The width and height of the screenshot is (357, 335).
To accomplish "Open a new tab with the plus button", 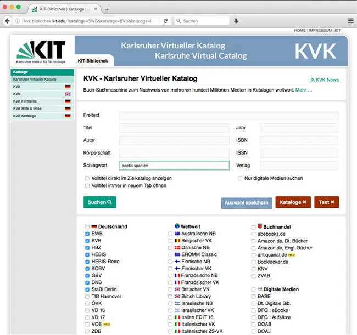I will coord(107,9).
